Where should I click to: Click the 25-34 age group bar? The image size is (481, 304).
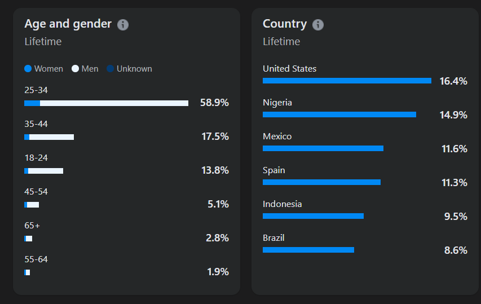[x=106, y=103]
